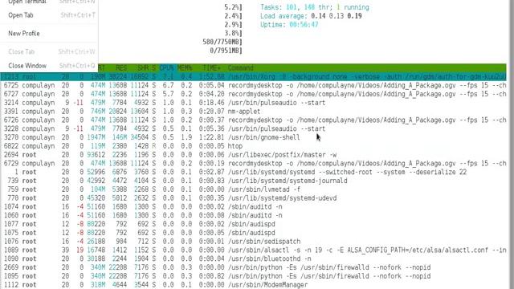Select the /usr/sbin/lvmetad -f row

254,189
